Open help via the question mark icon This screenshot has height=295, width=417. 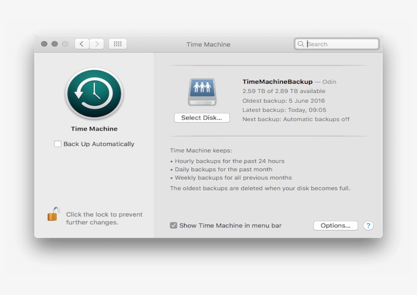pyautogui.click(x=368, y=225)
